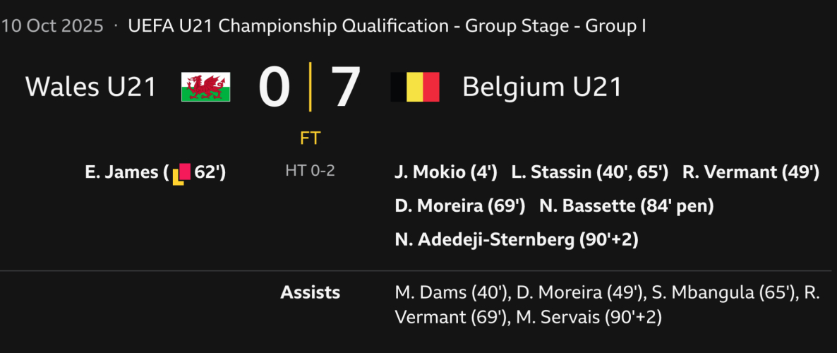Click the Wales dragon flag icon
837x353 pixels.
tap(205, 87)
